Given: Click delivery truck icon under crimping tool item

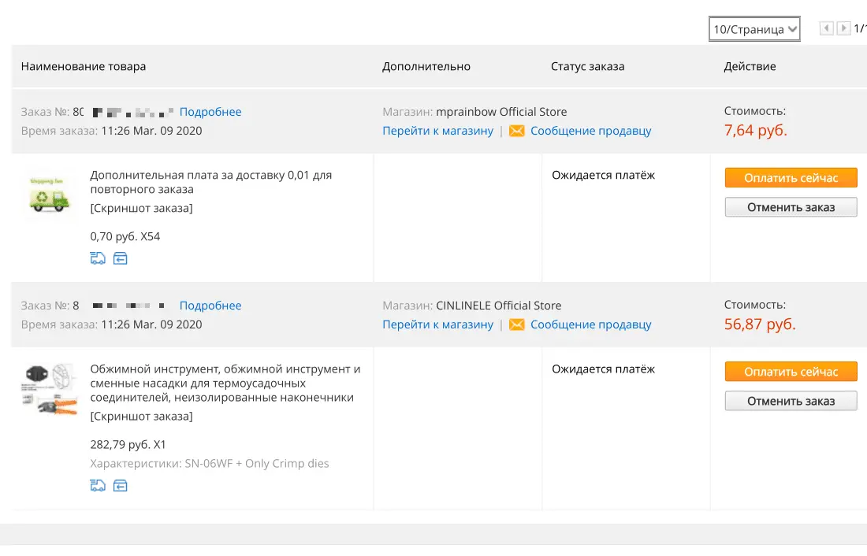Looking at the screenshot, I should click(98, 486).
